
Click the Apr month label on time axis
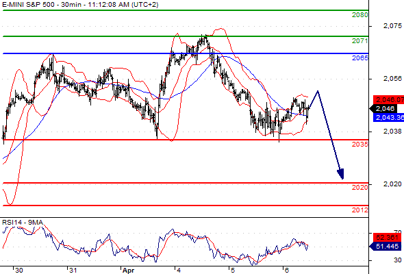pyautogui.click(x=128, y=271)
